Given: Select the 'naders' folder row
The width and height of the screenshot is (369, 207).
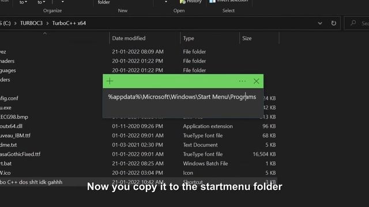Looking at the screenshot, I should point(7,61).
